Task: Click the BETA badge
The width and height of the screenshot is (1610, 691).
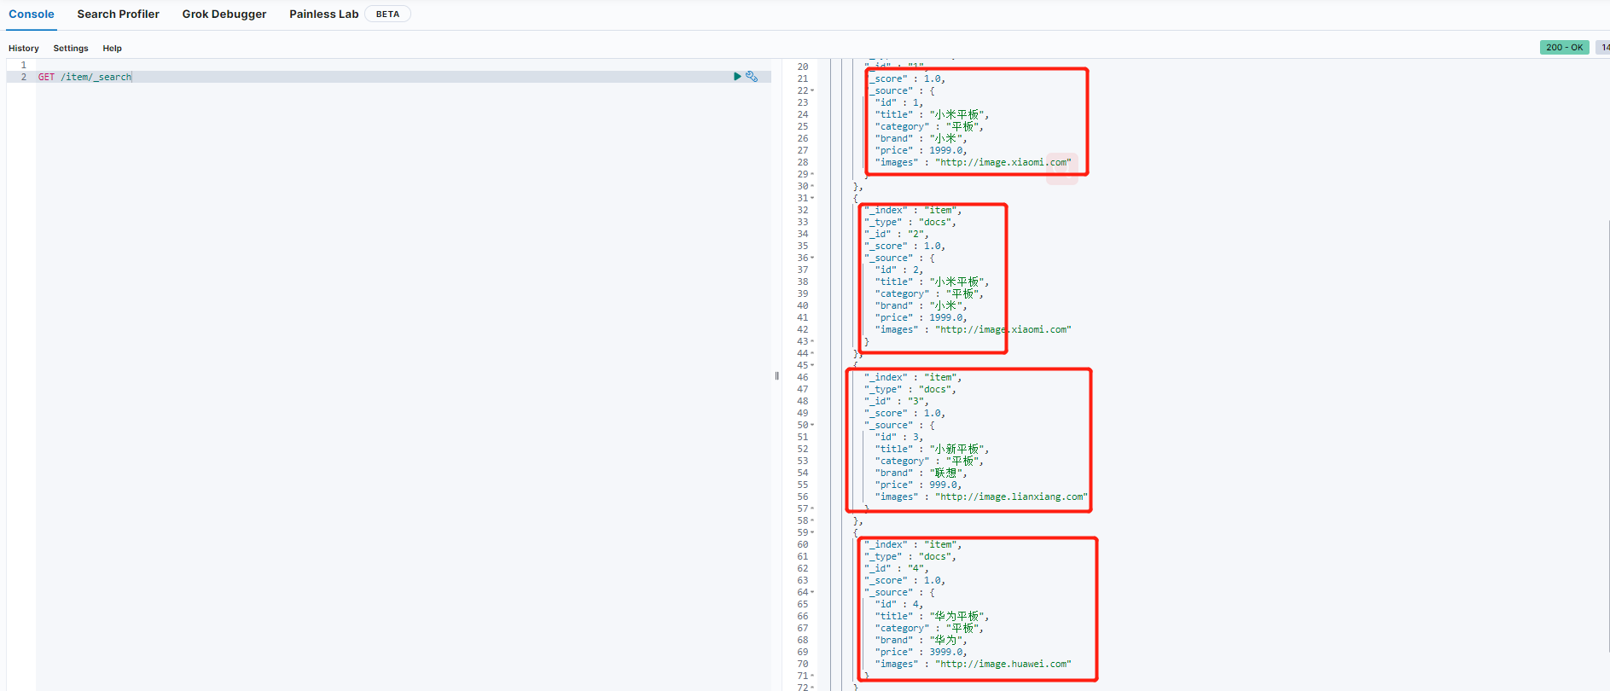Action: click(x=387, y=15)
